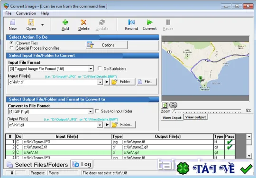Click the green Add plus icon
256x178 pixels.
click(x=65, y=23)
